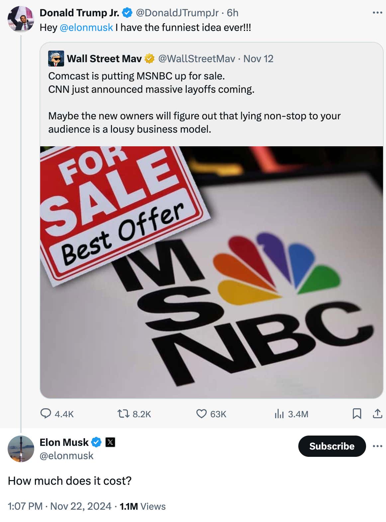
Task: Click the 1:07 PM Nov 22 timestamp
Action: click(x=59, y=506)
